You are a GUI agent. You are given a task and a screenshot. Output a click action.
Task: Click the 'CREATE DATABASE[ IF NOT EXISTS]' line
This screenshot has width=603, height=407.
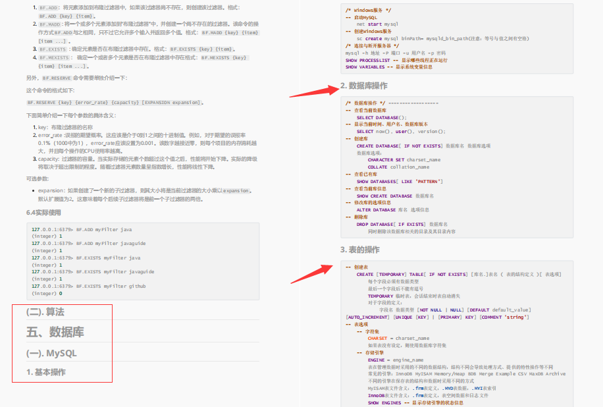coord(423,146)
